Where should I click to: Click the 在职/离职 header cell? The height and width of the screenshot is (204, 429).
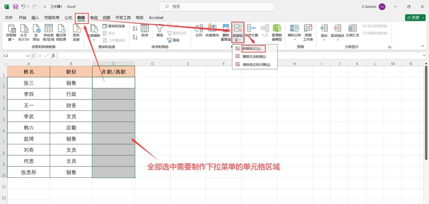[114, 72]
